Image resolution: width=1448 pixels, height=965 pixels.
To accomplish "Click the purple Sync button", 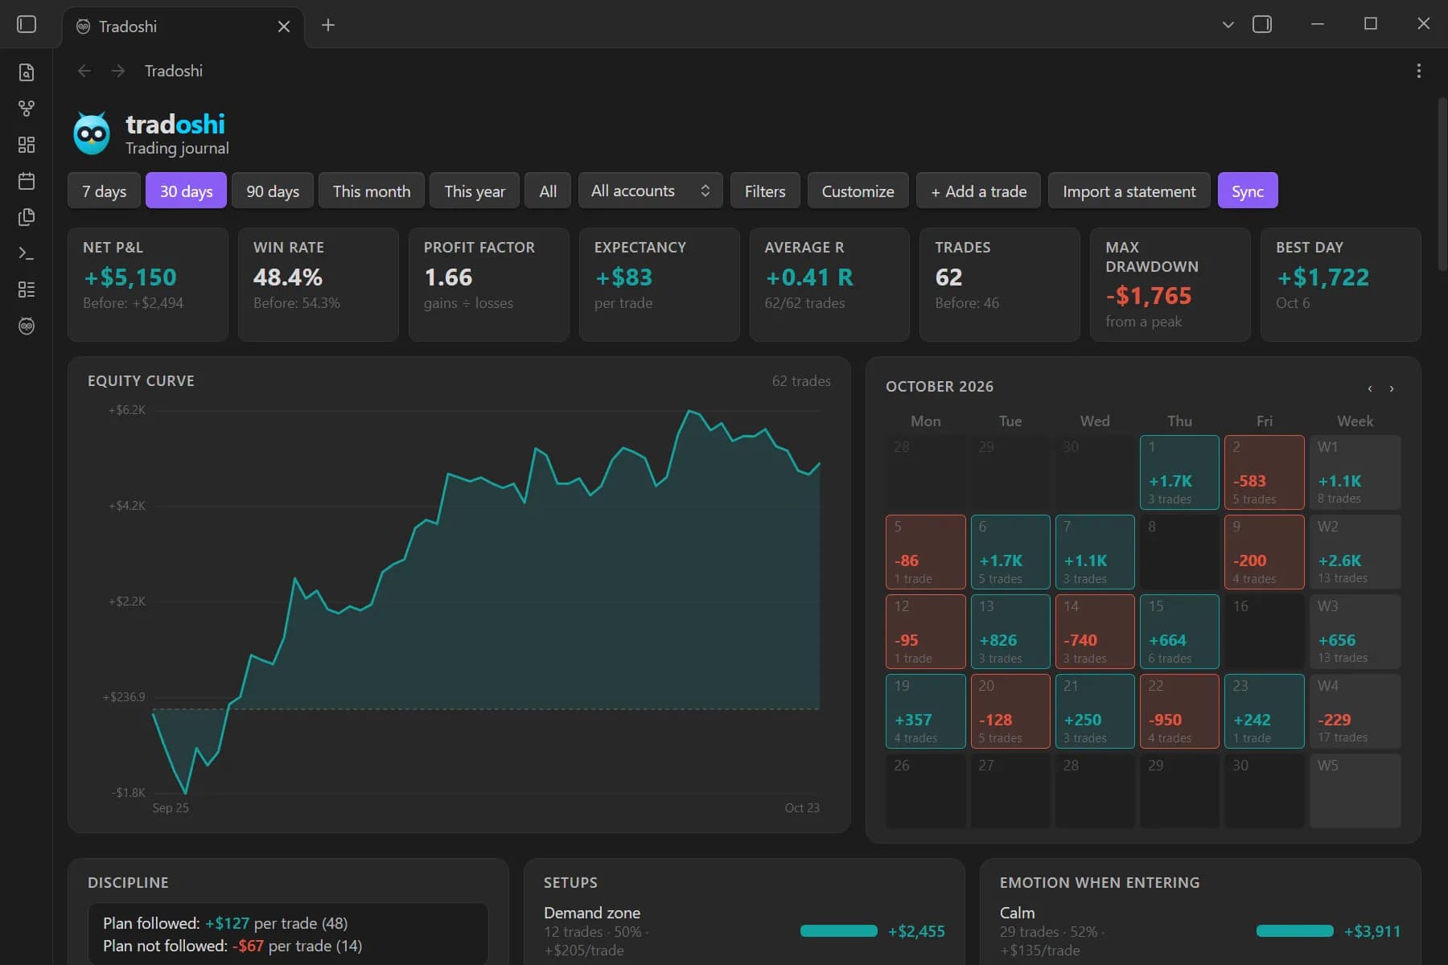I will click(x=1248, y=191).
